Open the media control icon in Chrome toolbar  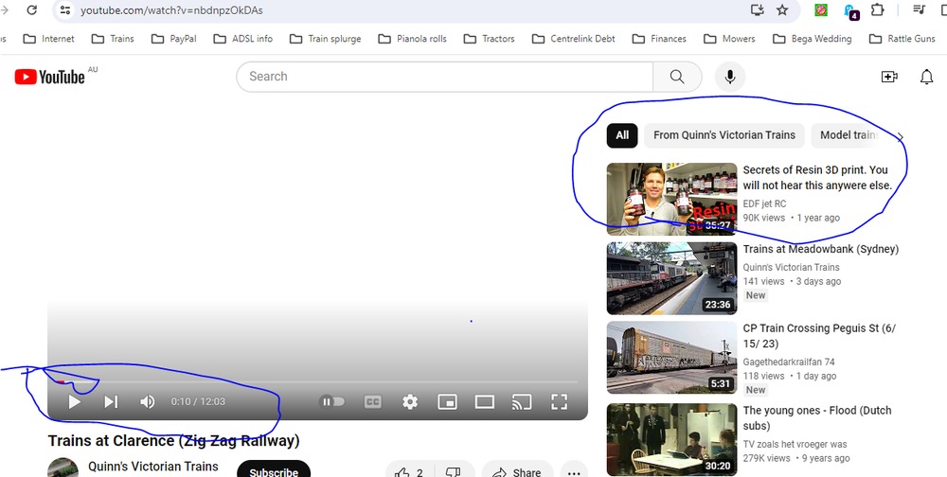click(x=919, y=9)
